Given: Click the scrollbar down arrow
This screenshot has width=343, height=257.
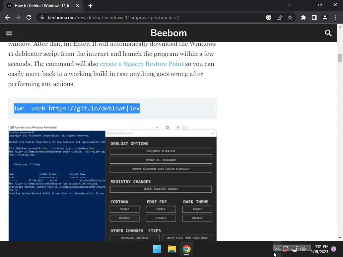Looking at the screenshot, I should 340,238.
